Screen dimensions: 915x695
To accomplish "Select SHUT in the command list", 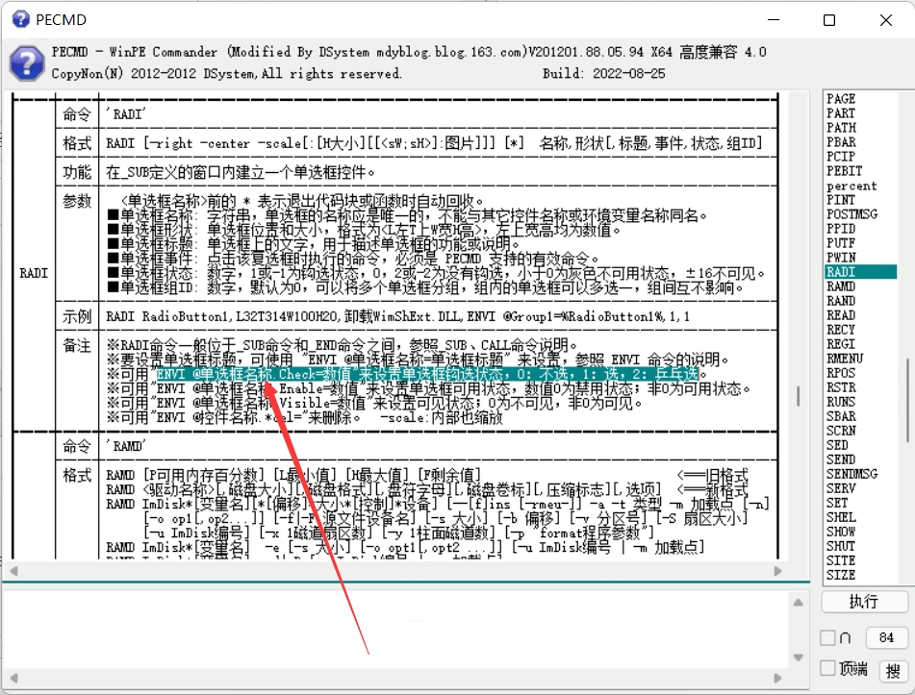I will tap(840, 546).
